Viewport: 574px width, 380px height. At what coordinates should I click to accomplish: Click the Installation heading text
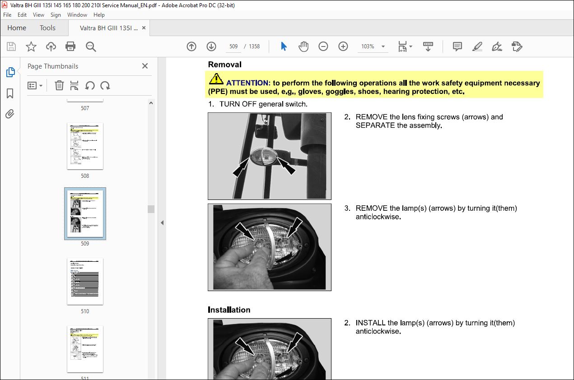point(229,310)
